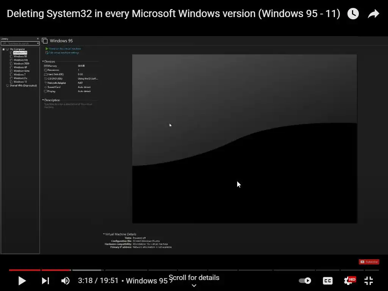Screen dimensions: 388x291
Task: Close the Library panel
Action: coord(38,39)
